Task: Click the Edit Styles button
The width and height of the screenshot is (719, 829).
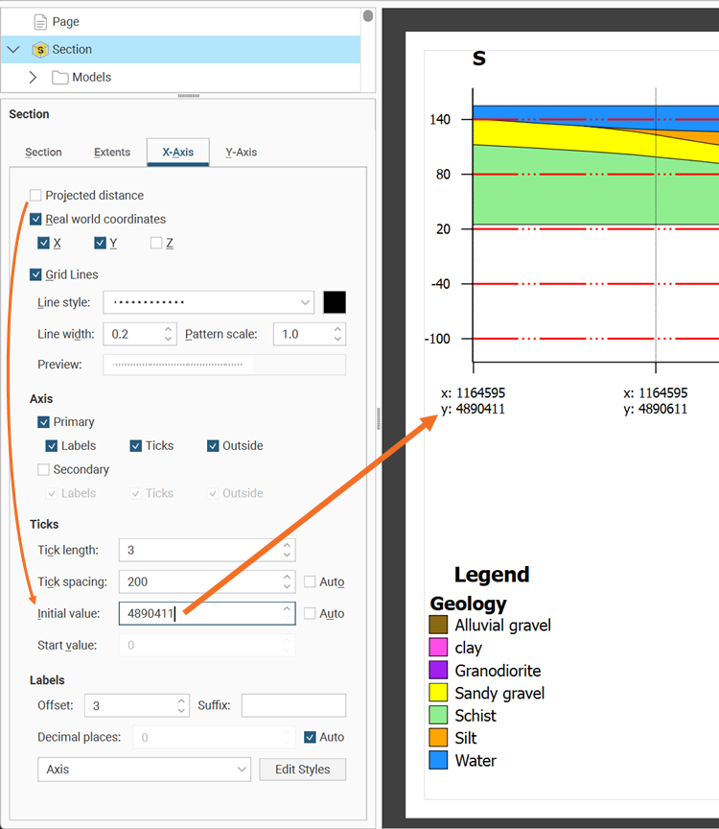Action: tap(302, 770)
